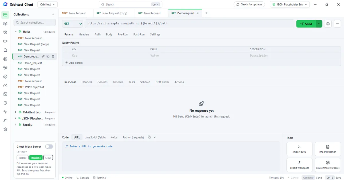Save request with the floppy disk icon

click(328, 24)
